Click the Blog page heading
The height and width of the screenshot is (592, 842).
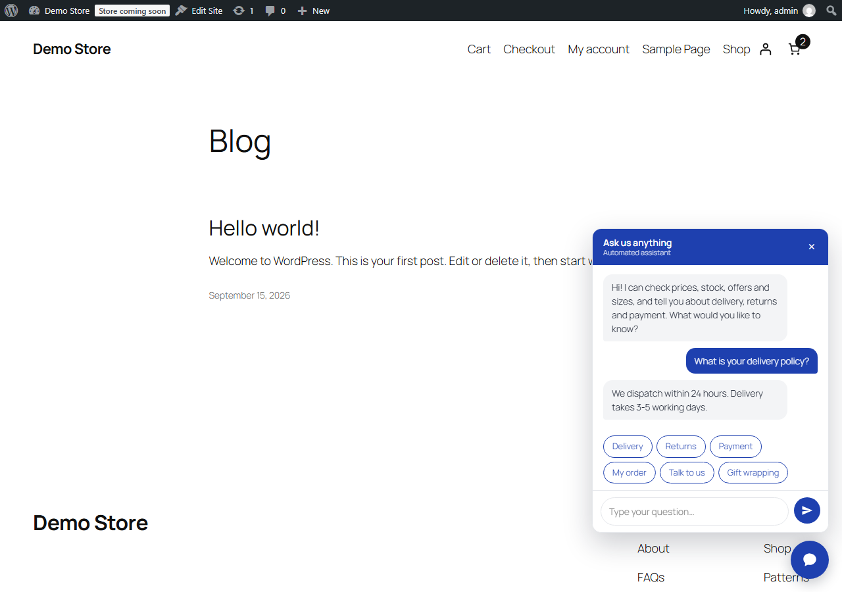[240, 141]
